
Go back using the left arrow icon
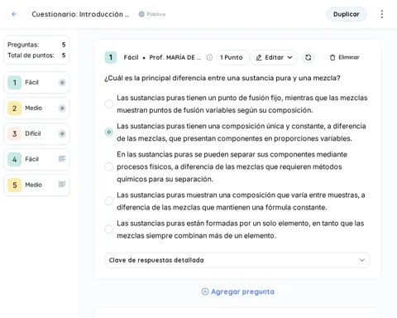(x=14, y=14)
